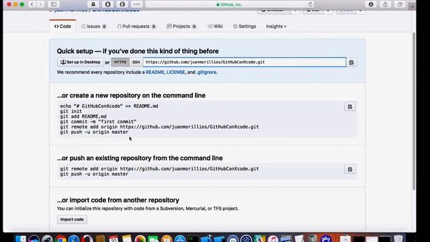Click the 'git init' command line
The width and height of the screenshot is (430, 242).
[71, 111]
